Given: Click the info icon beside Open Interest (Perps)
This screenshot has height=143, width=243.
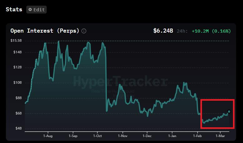Looking at the screenshot, I should tap(84, 31).
